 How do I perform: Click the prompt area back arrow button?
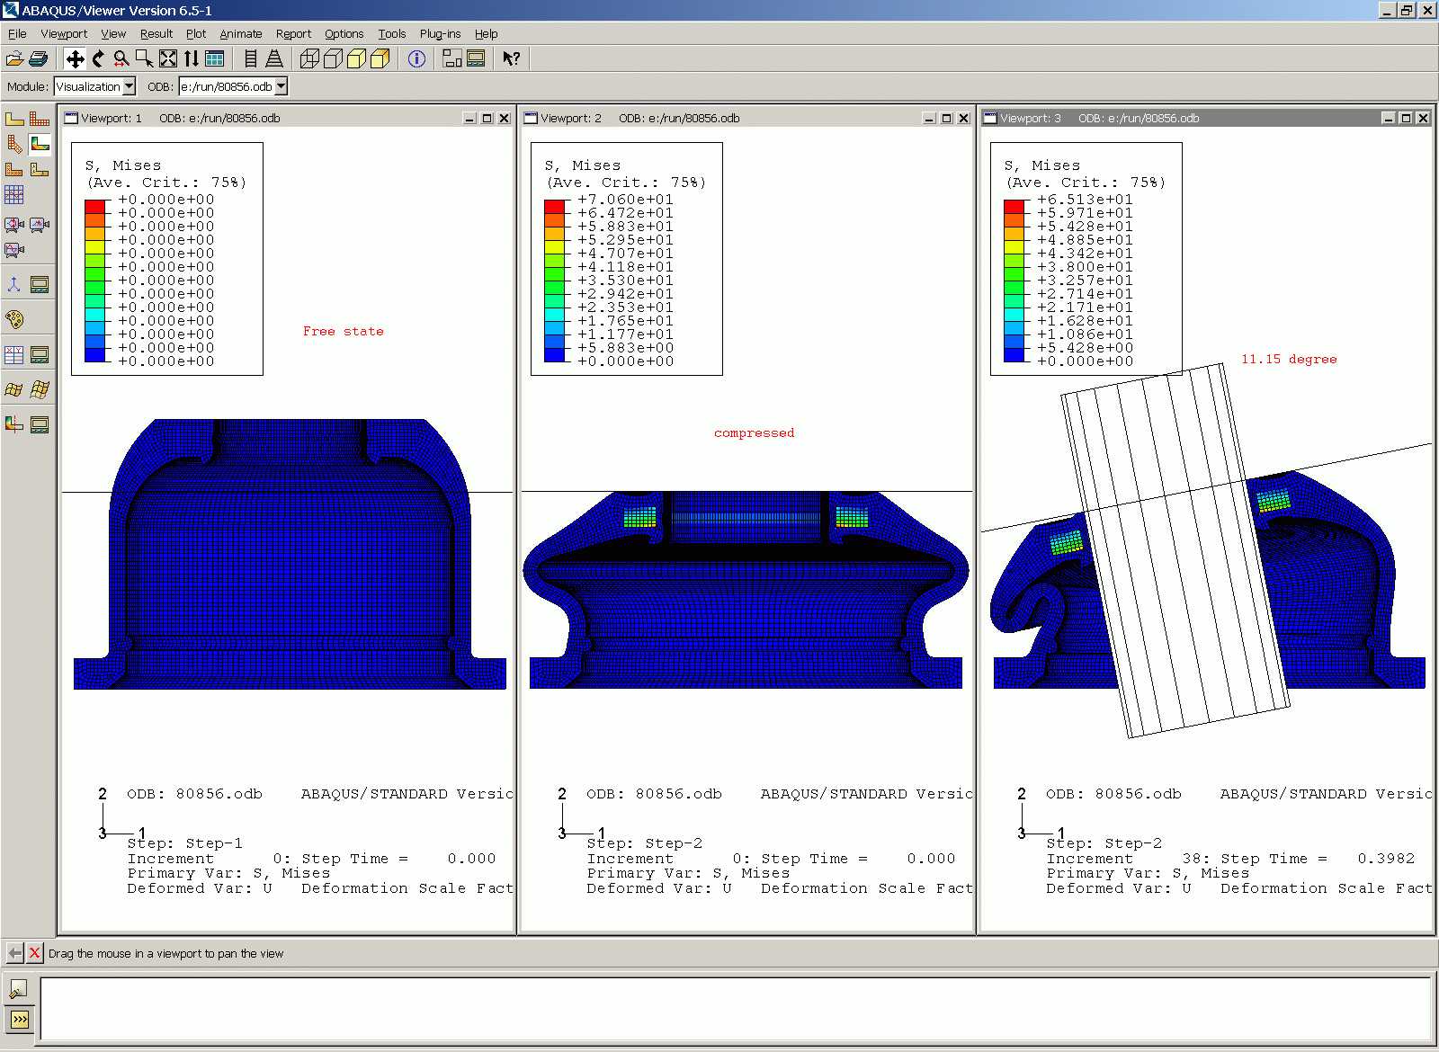[x=14, y=953]
